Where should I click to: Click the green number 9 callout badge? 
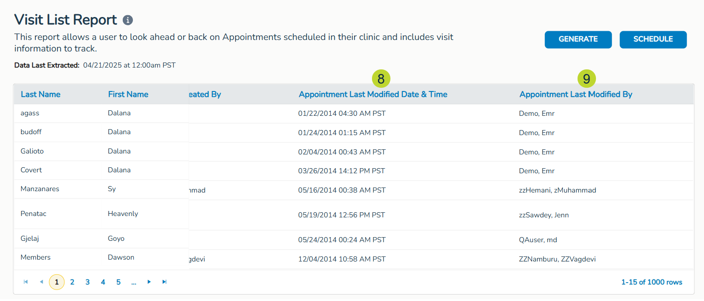tap(586, 79)
